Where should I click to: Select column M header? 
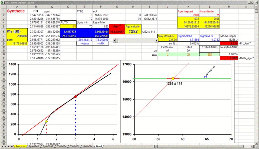coord(229,7)
